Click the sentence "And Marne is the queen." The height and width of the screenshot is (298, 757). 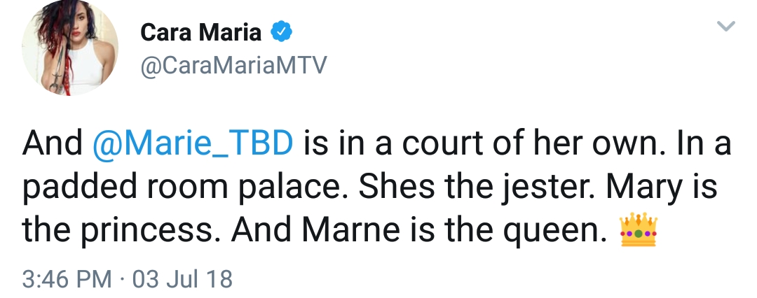[419, 230]
